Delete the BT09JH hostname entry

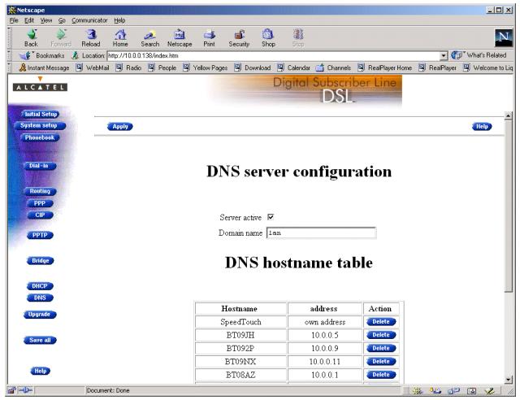coord(381,335)
